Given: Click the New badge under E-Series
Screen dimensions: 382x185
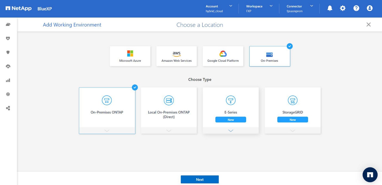Looking at the screenshot, I should 231,120.
